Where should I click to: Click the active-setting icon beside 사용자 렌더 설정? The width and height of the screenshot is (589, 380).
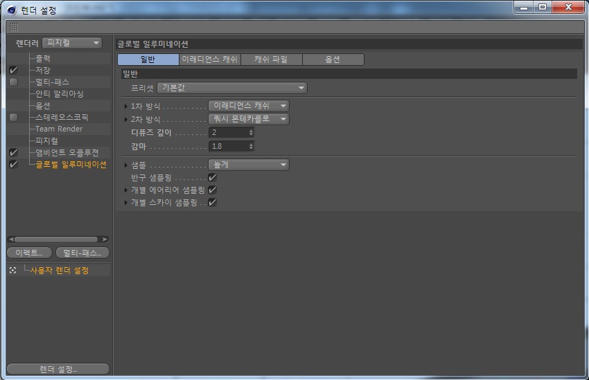[13, 271]
